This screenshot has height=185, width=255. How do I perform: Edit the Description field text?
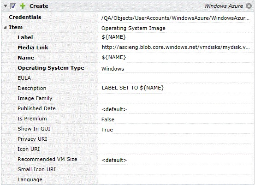(176, 88)
